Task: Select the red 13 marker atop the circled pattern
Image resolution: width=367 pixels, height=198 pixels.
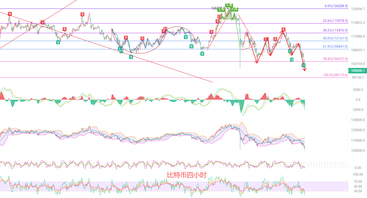Action: 165,29
